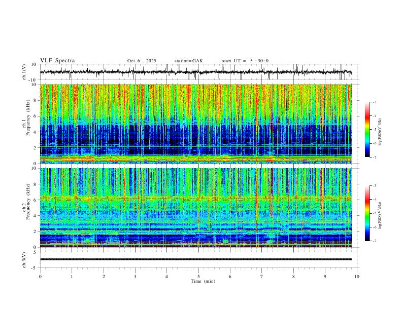
Task: Click the '-10' tick on ch.1(V) axis
Action: 33,80
